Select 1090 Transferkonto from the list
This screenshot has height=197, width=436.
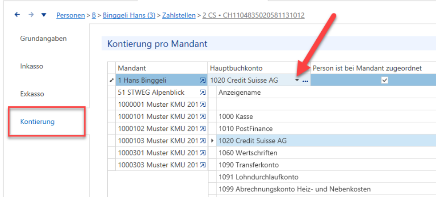coord(326,165)
